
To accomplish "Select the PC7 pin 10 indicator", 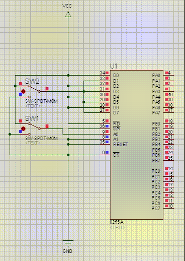I will click(166, 206).
